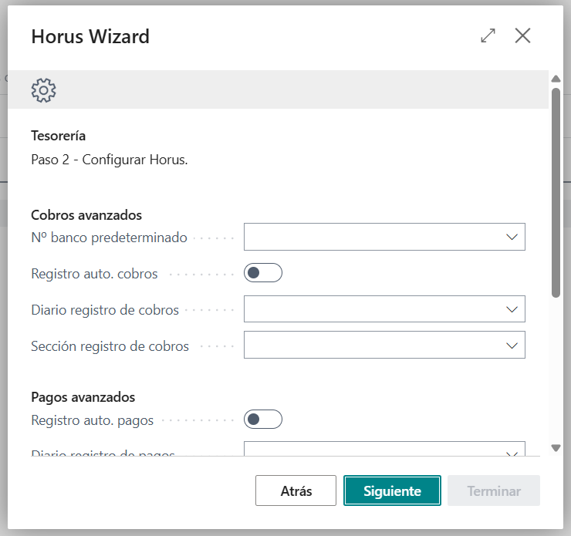Click into Sección registro de cobros field
The width and height of the screenshot is (571, 536).
tap(384, 345)
